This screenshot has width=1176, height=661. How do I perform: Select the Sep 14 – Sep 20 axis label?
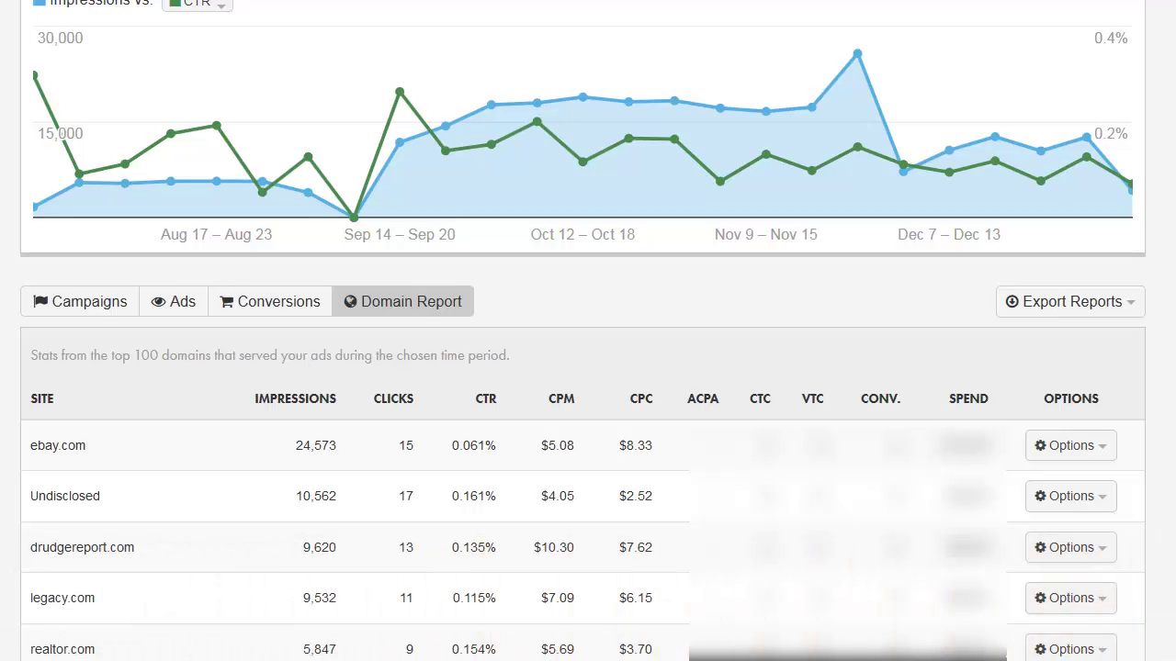400,234
